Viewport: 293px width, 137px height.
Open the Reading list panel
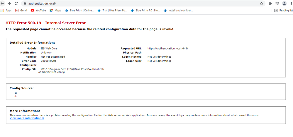pyautogui.click(x=284, y=11)
